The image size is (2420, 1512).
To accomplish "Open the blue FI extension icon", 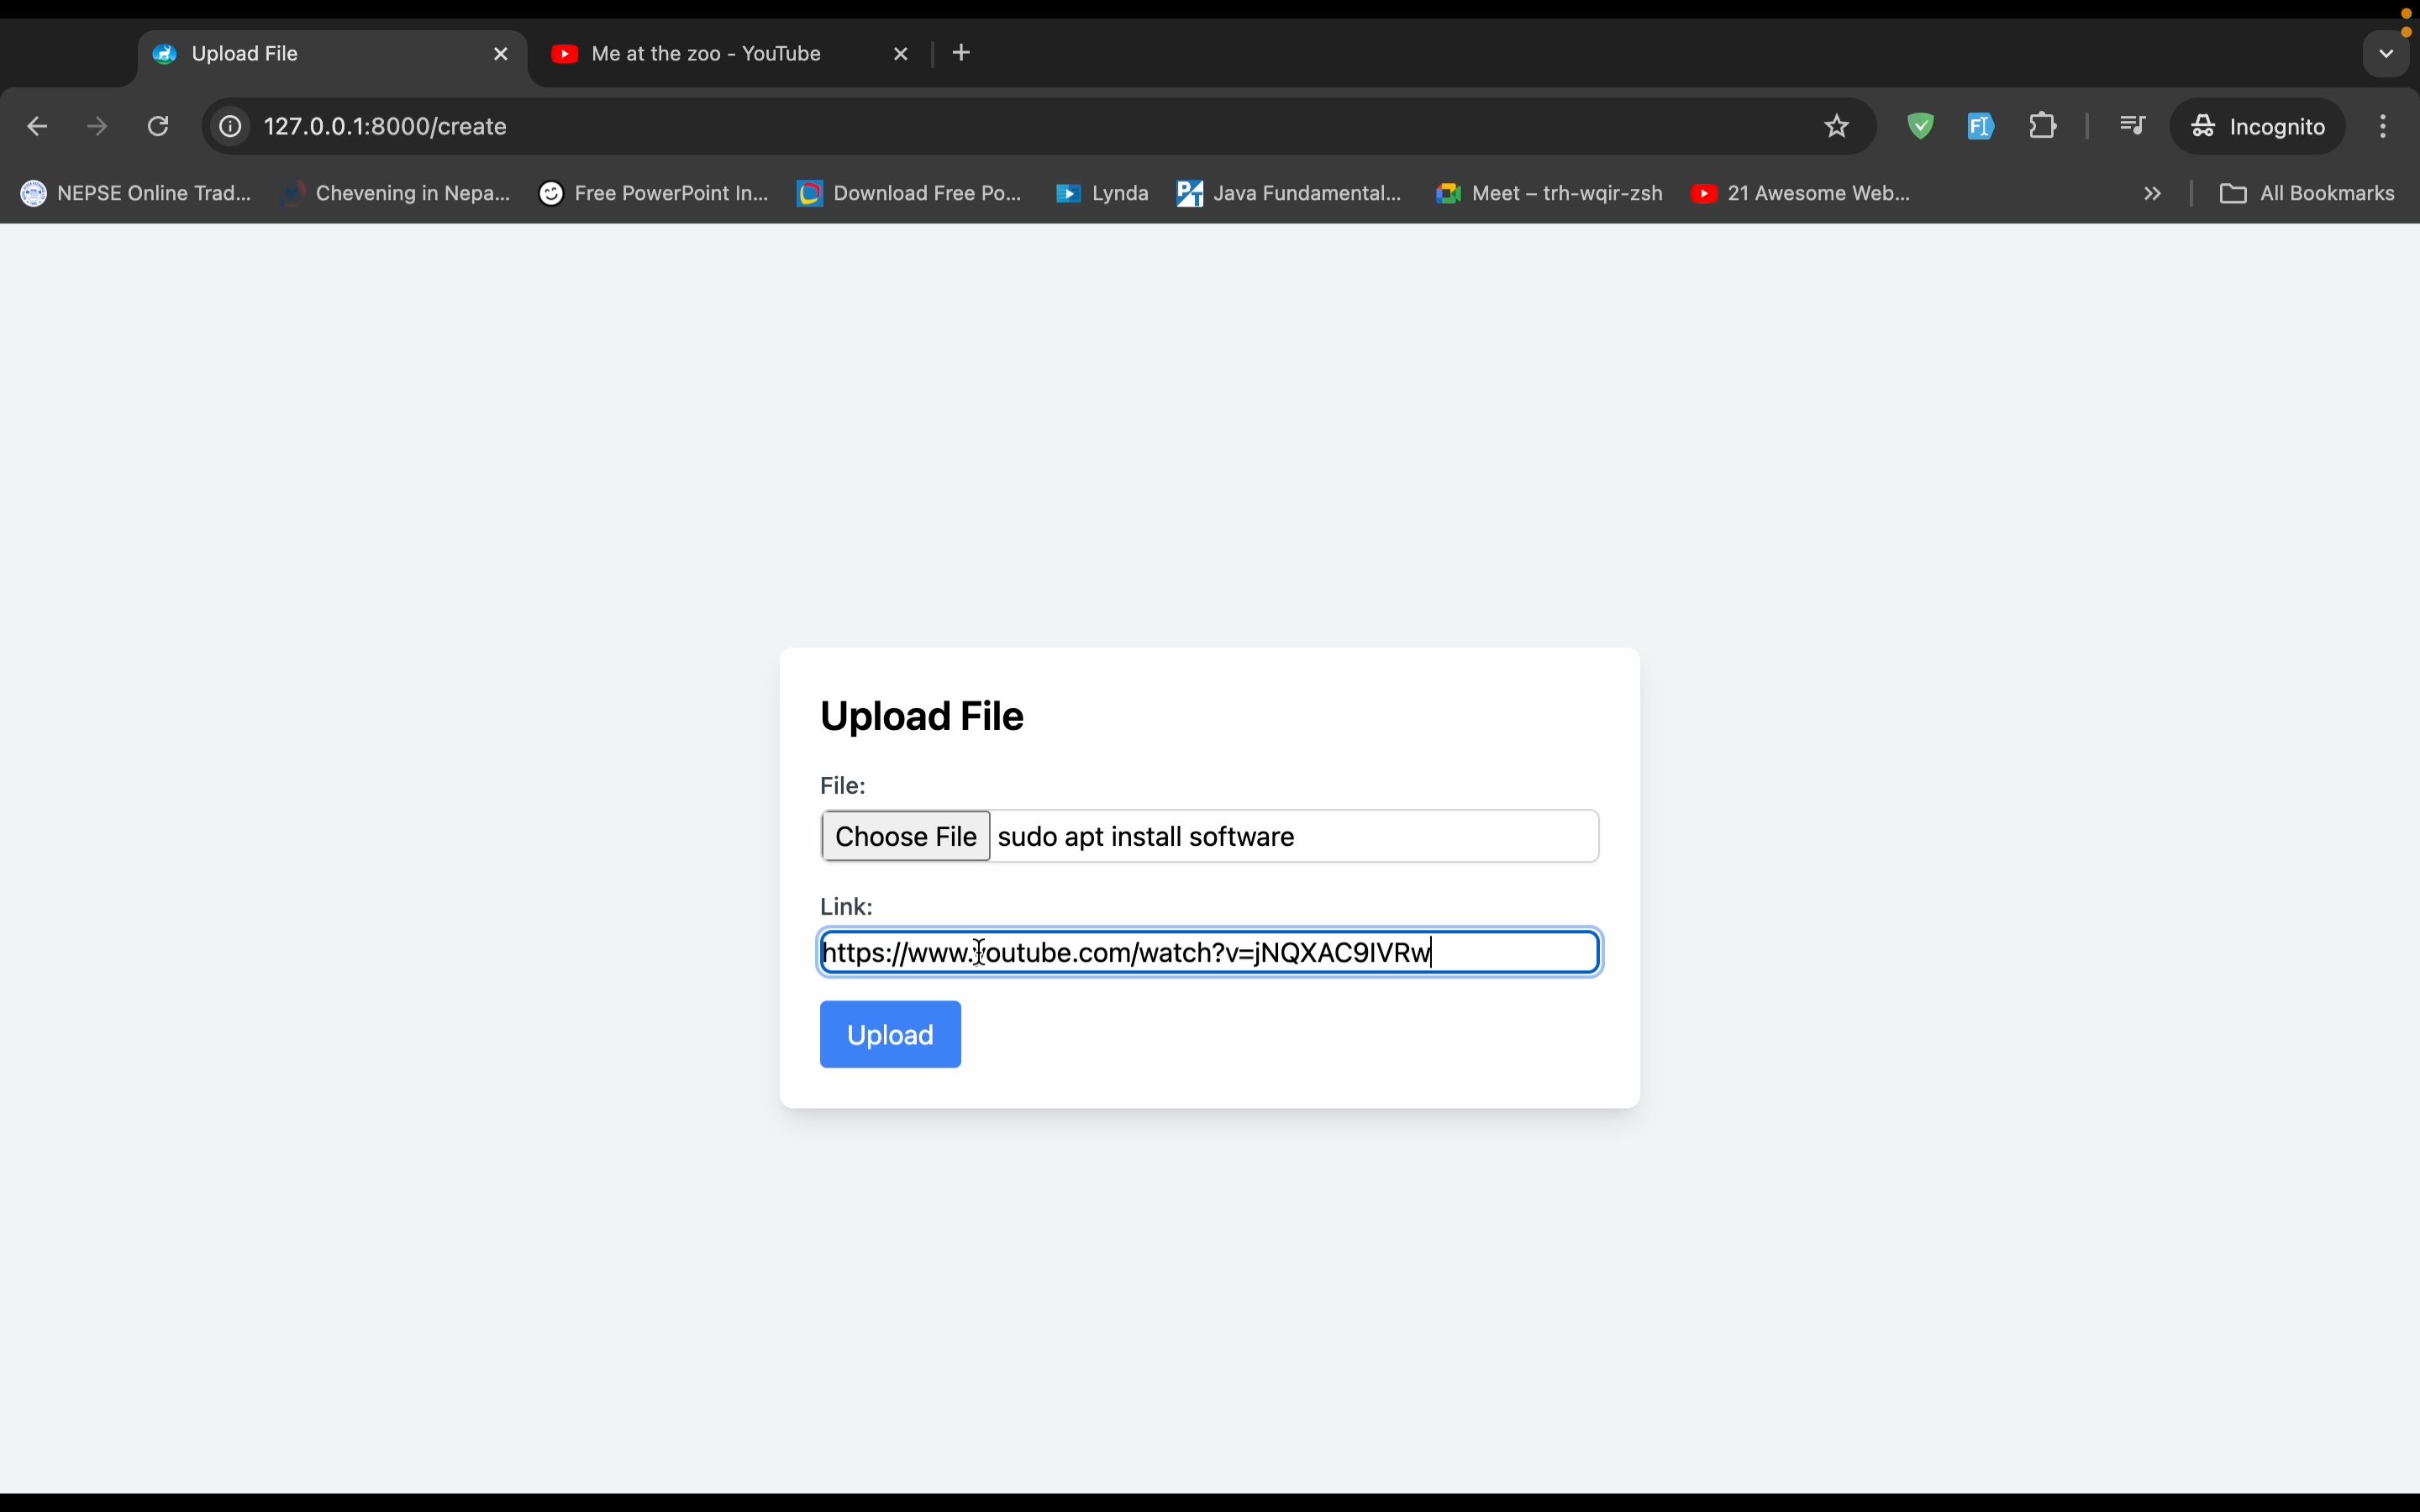I will click(x=1981, y=126).
